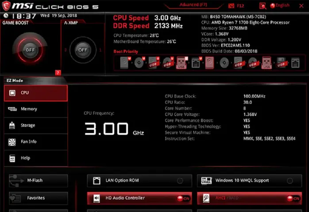
Task: Open the CPU tab in EZ Mode
Action: tap(36, 93)
